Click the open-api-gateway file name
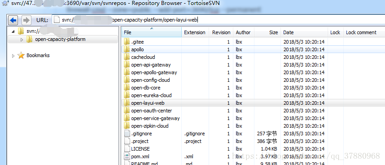385x165 pixels. (151, 65)
